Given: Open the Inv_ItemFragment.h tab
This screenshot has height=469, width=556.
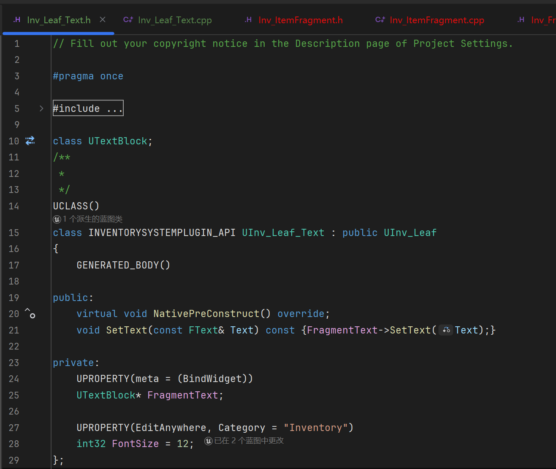Looking at the screenshot, I should tap(294, 20).
